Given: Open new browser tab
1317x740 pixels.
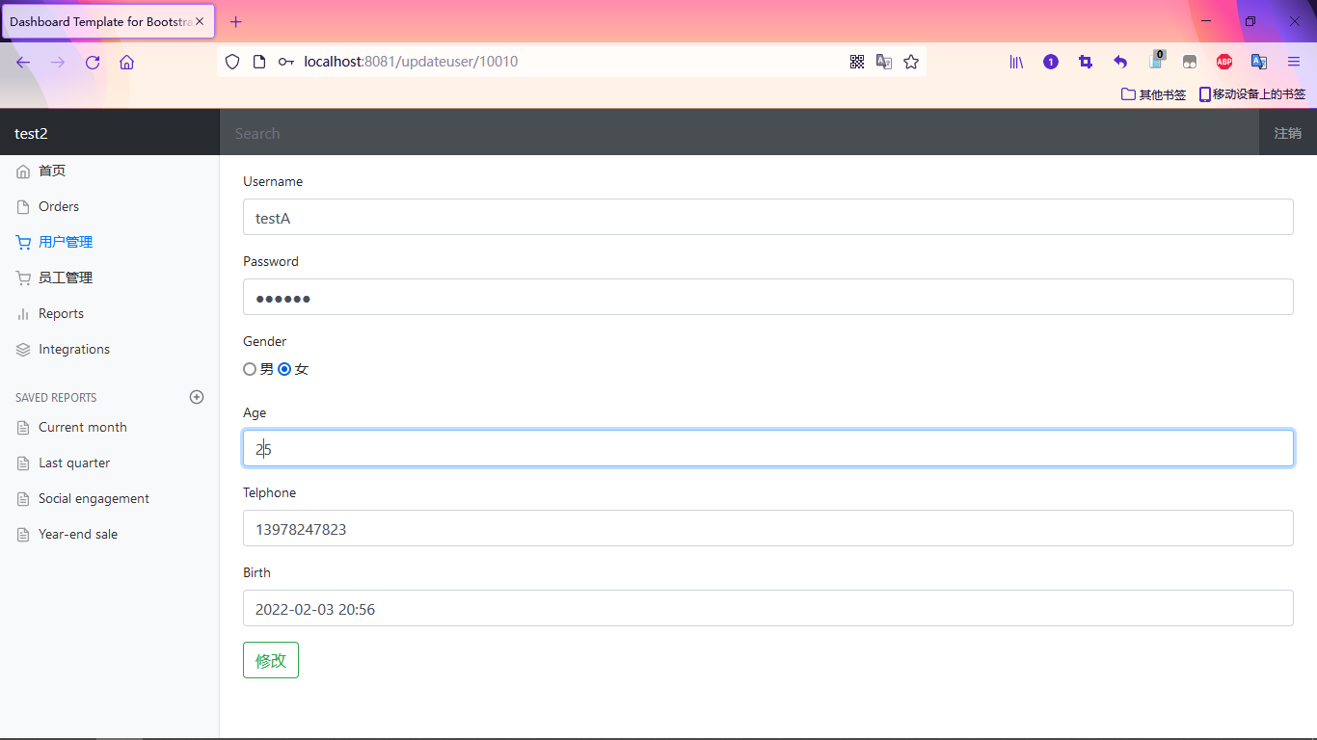Looking at the screenshot, I should [x=236, y=21].
